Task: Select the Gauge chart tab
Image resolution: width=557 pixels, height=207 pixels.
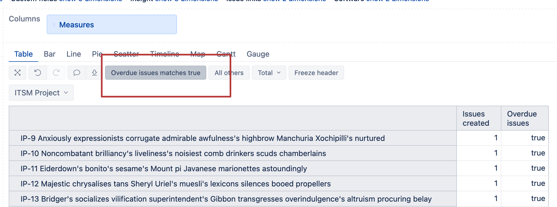Action: 258,54
